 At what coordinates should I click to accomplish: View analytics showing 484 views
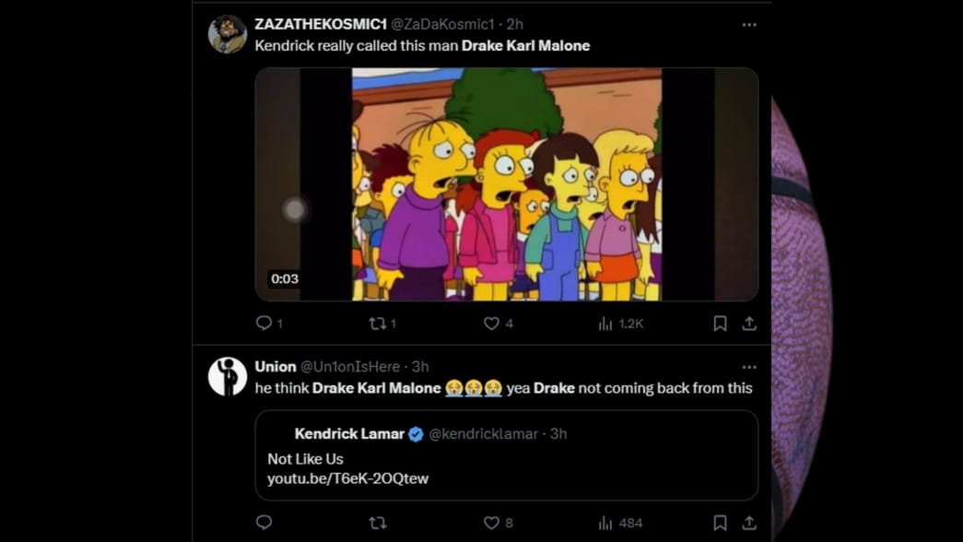coord(606,523)
